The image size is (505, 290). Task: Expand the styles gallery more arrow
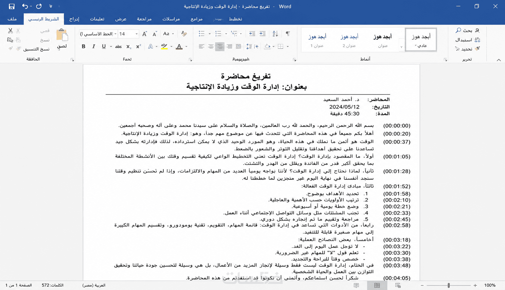click(x=401, y=47)
